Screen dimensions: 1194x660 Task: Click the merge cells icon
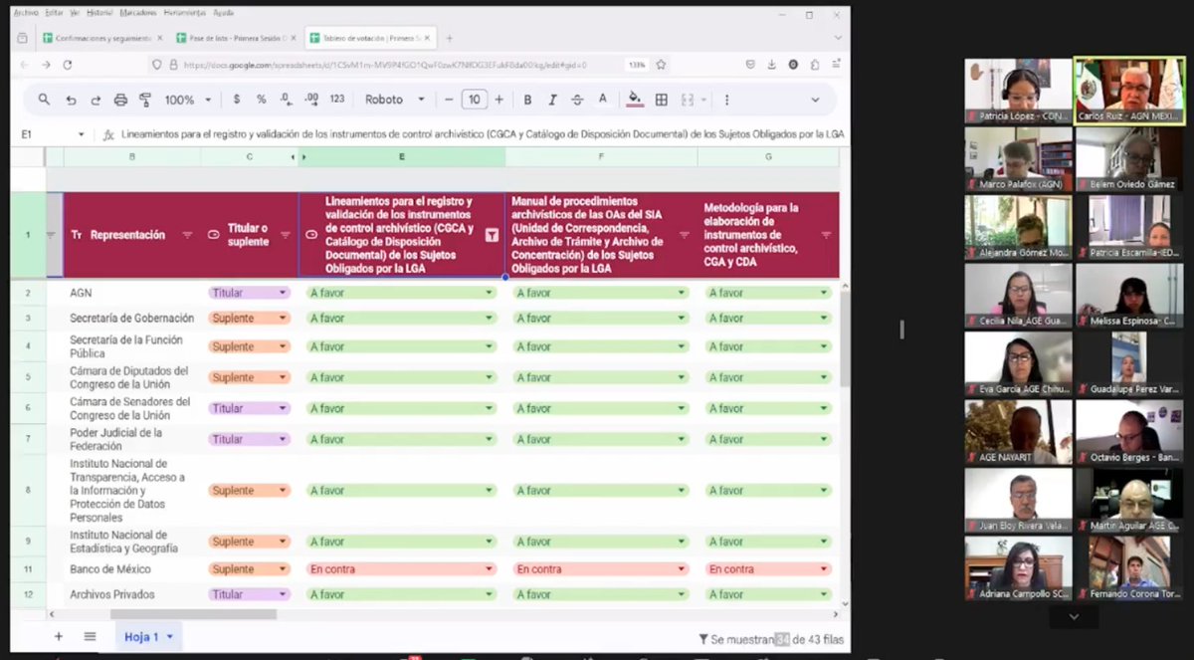pyautogui.click(x=687, y=100)
